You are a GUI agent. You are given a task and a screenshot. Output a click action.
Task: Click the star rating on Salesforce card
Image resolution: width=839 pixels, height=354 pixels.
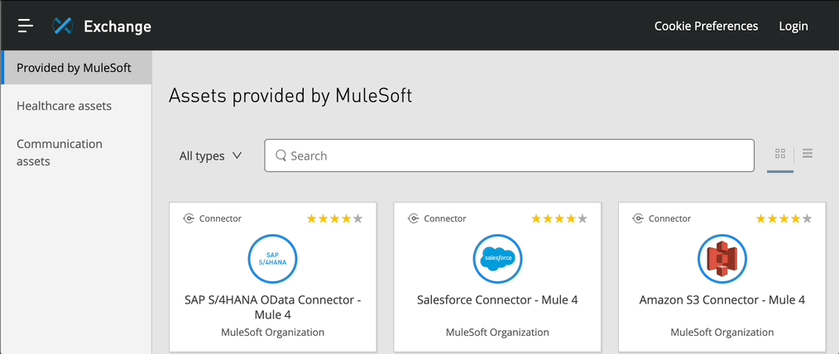559,219
